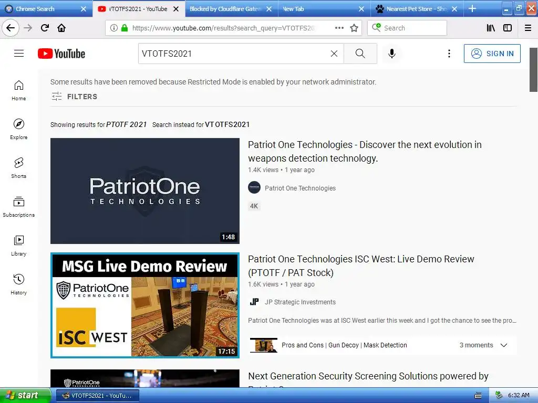The width and height of the screenshot is (538, 403).
Task: Go to YouTube logo homepage
Action: 61,54
